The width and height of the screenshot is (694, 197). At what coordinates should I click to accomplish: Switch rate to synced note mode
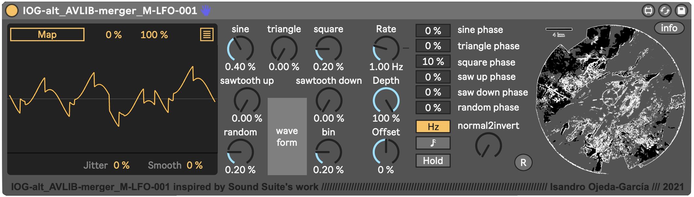point(433,143)
